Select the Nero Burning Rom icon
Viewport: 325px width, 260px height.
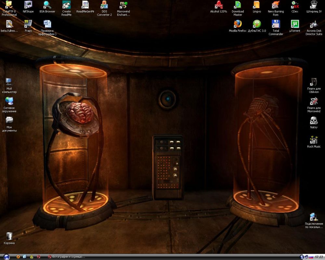coord(276,8)
